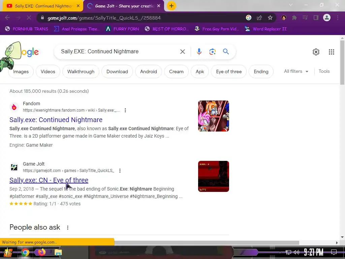This screenshot has width=345, height=259.
Task: Select the Eye of three chip
Action: (229, 71)
